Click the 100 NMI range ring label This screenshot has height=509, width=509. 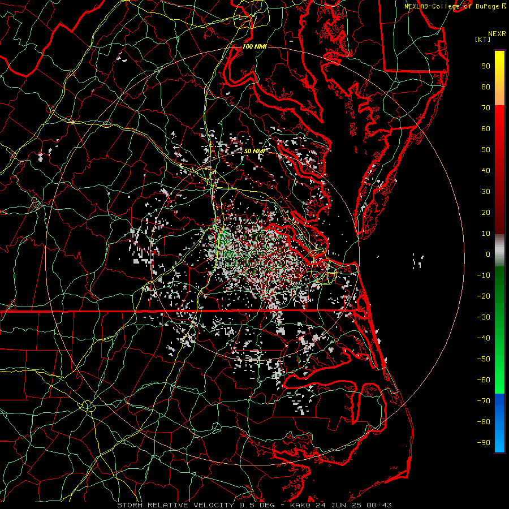(x=255, y=46)
